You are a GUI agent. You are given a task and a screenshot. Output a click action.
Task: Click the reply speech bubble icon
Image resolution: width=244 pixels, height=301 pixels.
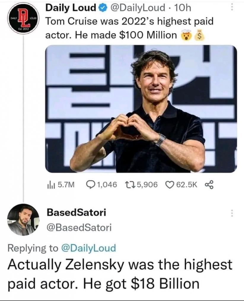[x=90, y=185]
